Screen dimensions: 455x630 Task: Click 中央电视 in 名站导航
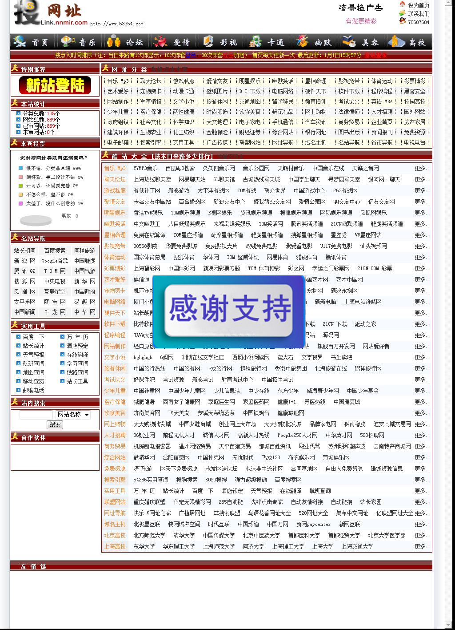[55, 281]
